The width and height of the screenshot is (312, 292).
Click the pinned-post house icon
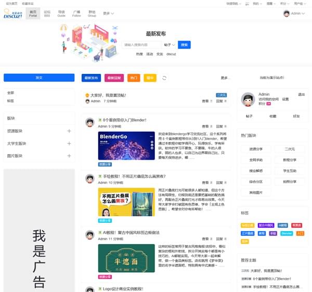point(87,95)
